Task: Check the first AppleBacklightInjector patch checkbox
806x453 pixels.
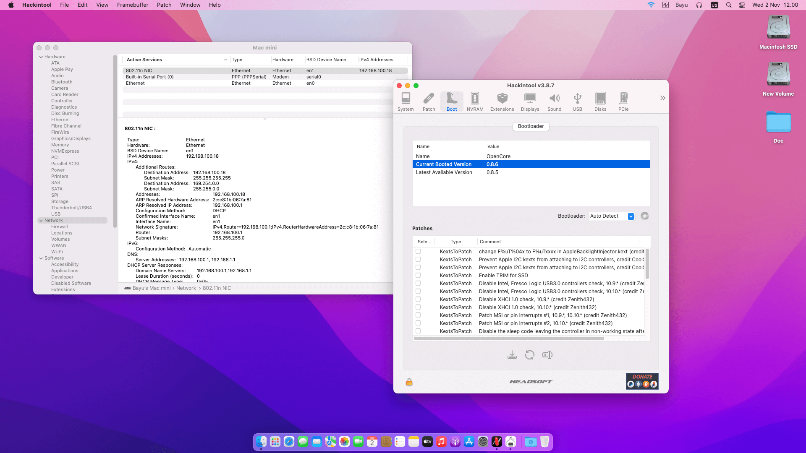Action: pos(418,251)
